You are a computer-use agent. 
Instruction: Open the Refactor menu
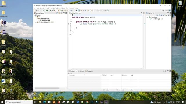point(47,8)
